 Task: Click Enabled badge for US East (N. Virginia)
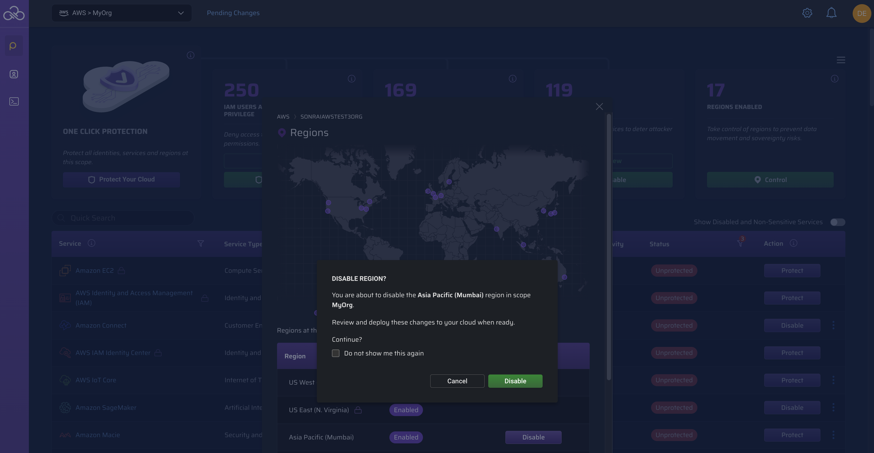406,410
